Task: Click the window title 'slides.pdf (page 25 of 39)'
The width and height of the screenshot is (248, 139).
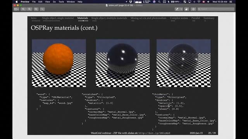Action: pos(121,5)
